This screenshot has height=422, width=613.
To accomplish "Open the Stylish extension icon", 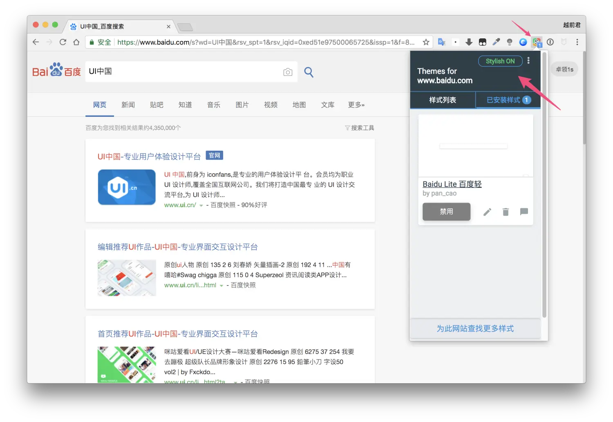I will [x=537, y=42].
